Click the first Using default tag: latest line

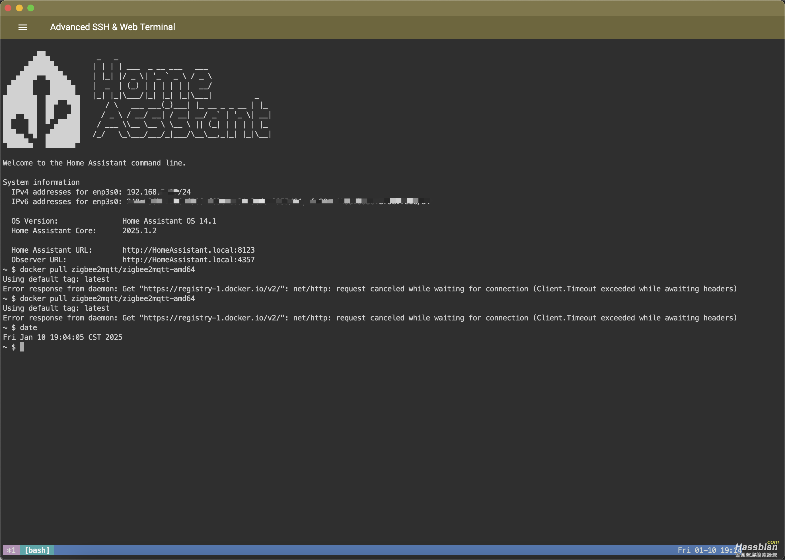56,279
